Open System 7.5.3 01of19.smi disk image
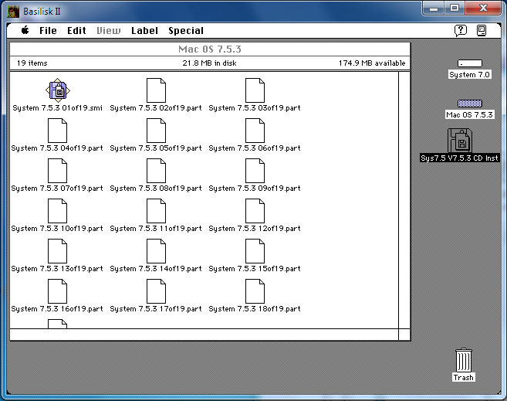This screenshot has width=507, height=401. coord(57,91)
